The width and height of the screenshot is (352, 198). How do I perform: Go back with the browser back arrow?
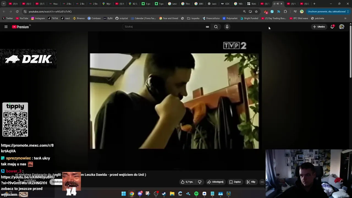pyautogui.click(x=4, y=12)
